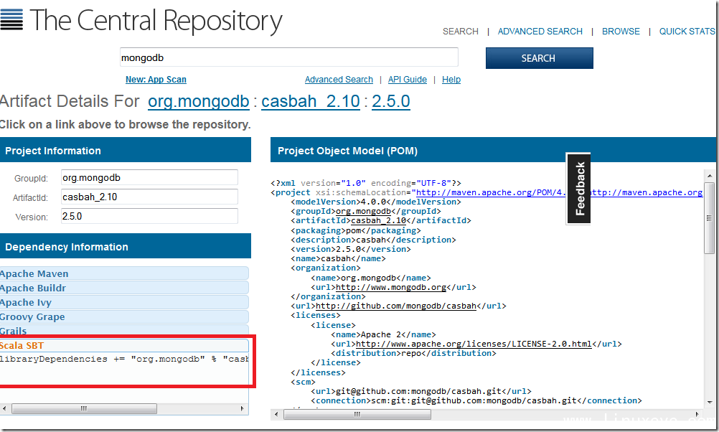This screenshot has height=432, width=719.
Task: Open the http://www.mongodb.org link
Action: [x=391, y=288]
